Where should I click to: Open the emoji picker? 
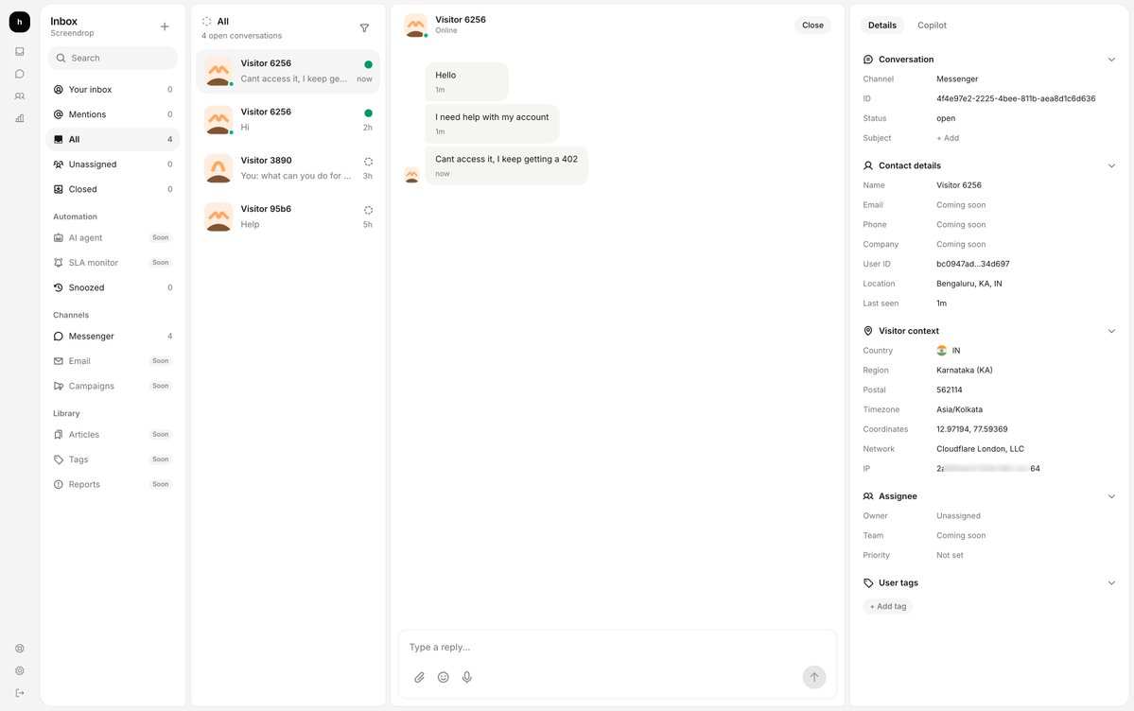click(444, 678)
